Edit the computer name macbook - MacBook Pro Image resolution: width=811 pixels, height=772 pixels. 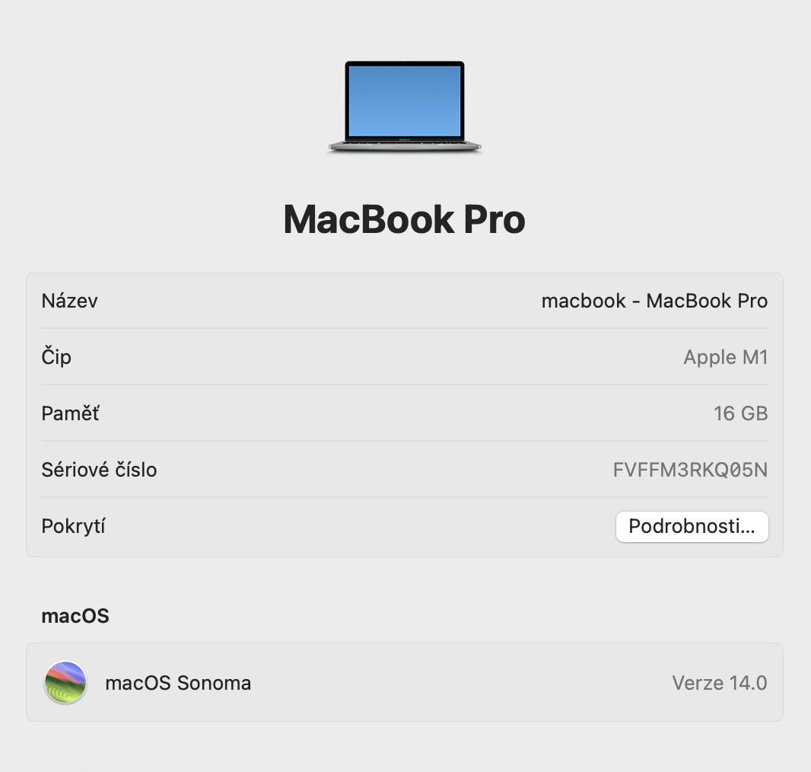(x=654, y=301)
